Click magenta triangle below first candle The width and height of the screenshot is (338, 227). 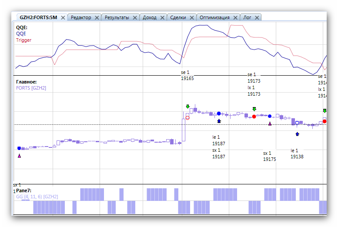20,156
